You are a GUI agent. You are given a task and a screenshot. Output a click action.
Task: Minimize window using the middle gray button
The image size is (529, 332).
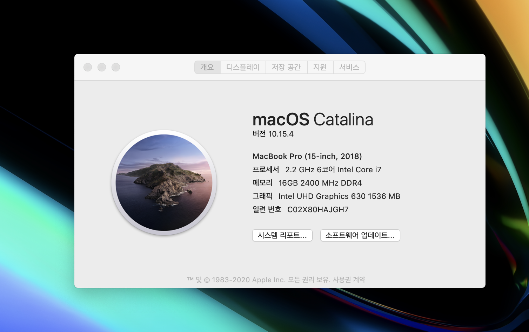pyautogui.click(x=102, y=67)
